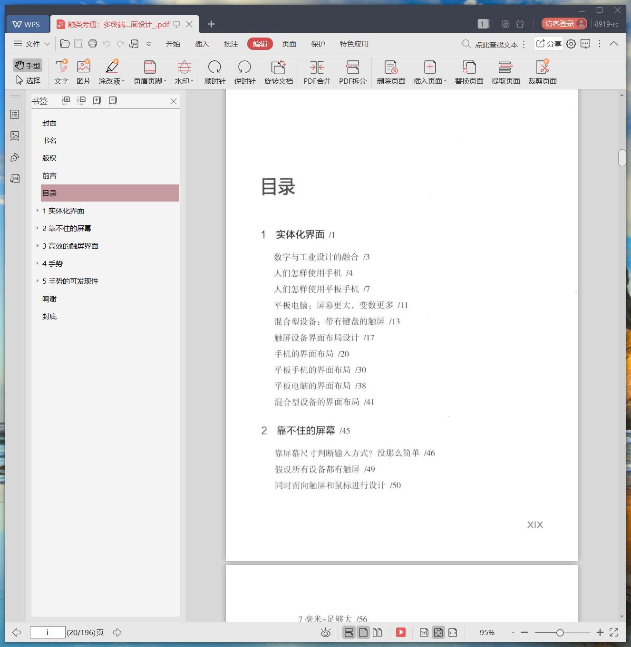This screenshot has width=631, height=647.
Task: Open the insert page 插入页面 dropdown
Action: [x=430, y=72]
